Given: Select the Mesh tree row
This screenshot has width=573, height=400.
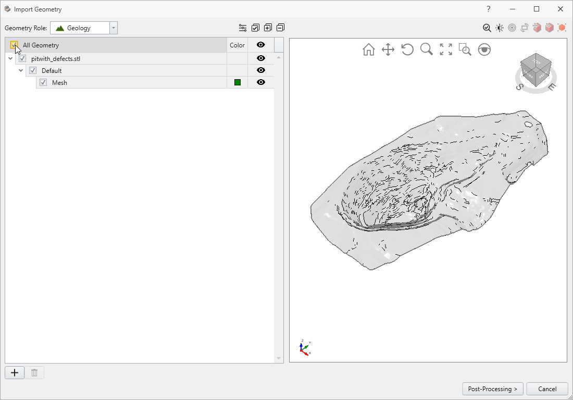Looking at the screenshot, I should [x=155, y=83].
